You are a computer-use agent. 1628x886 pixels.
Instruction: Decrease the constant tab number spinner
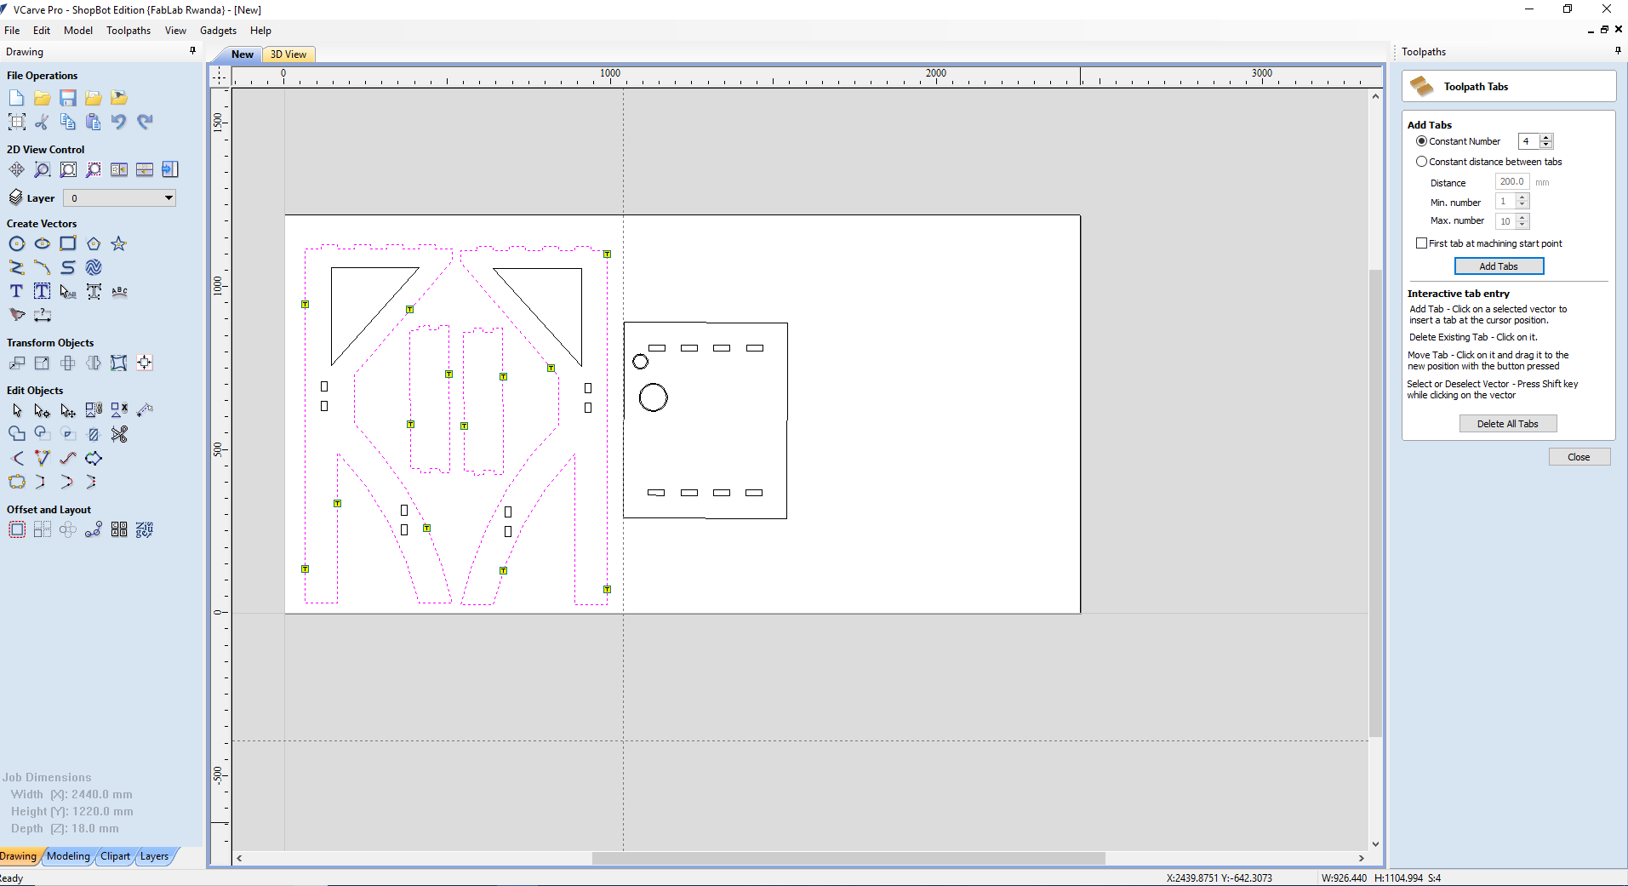click(x=1546, y=145)
